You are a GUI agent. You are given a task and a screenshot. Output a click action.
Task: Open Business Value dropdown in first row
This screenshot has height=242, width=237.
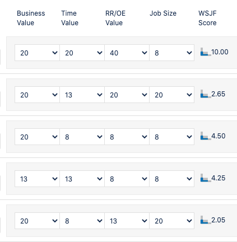[37, 53]
